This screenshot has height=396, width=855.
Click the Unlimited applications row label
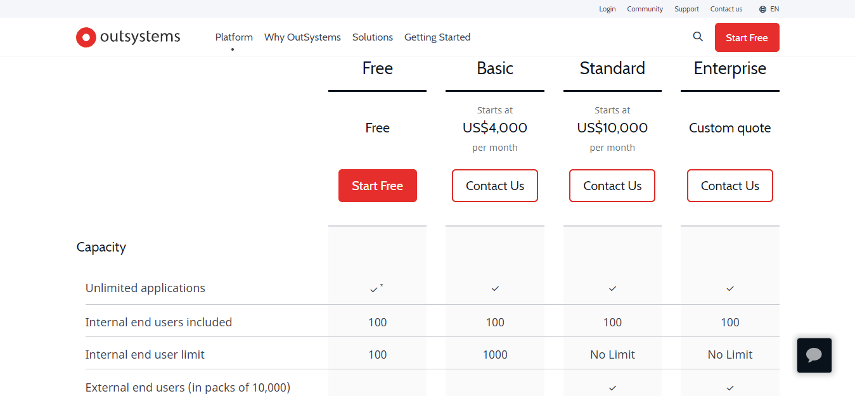[145, 288]
